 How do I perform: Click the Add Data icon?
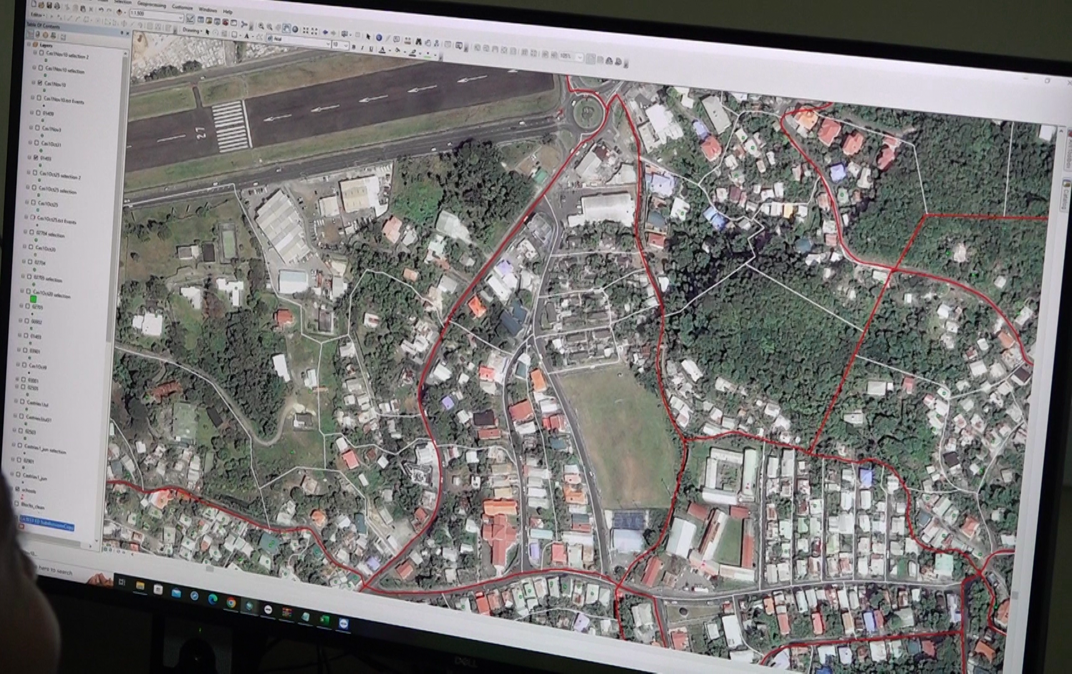(x=119, y=11)
